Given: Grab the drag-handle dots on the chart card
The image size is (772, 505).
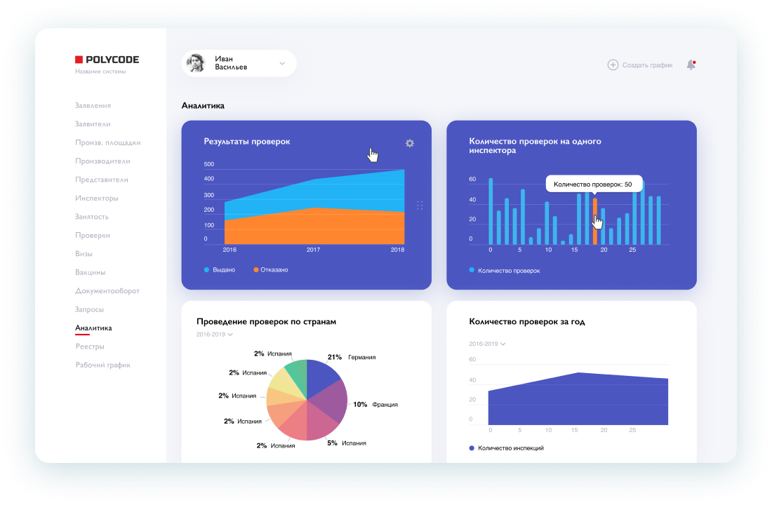Looking at the screenshot, I should point(420,206).
